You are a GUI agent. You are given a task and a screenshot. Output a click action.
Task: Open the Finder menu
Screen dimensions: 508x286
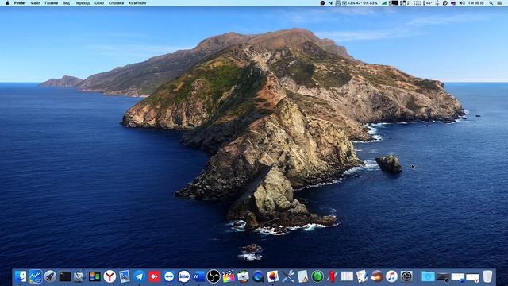[x=20, y=3]
